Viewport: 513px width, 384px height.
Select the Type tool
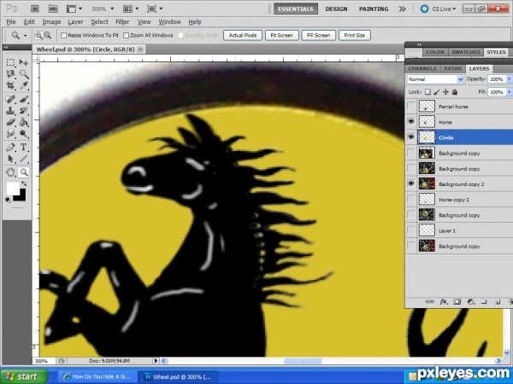24,148
